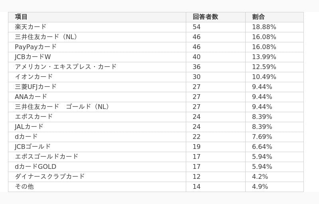Select アメリカン・エキスプレス・カード cell
This screenshot has height=204, width=319.
(x=66, y=67)
